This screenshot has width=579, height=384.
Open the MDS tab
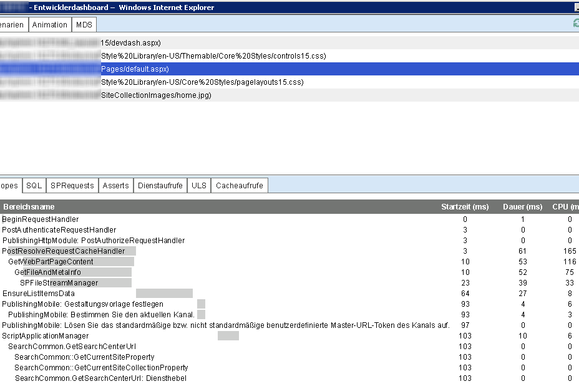[x=85, y=24]
